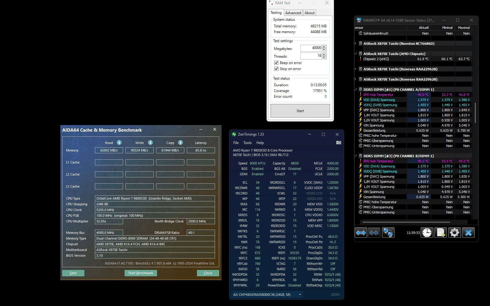Open HWiNFO remote network computers icon
The image size is (490, 306).
388,232
